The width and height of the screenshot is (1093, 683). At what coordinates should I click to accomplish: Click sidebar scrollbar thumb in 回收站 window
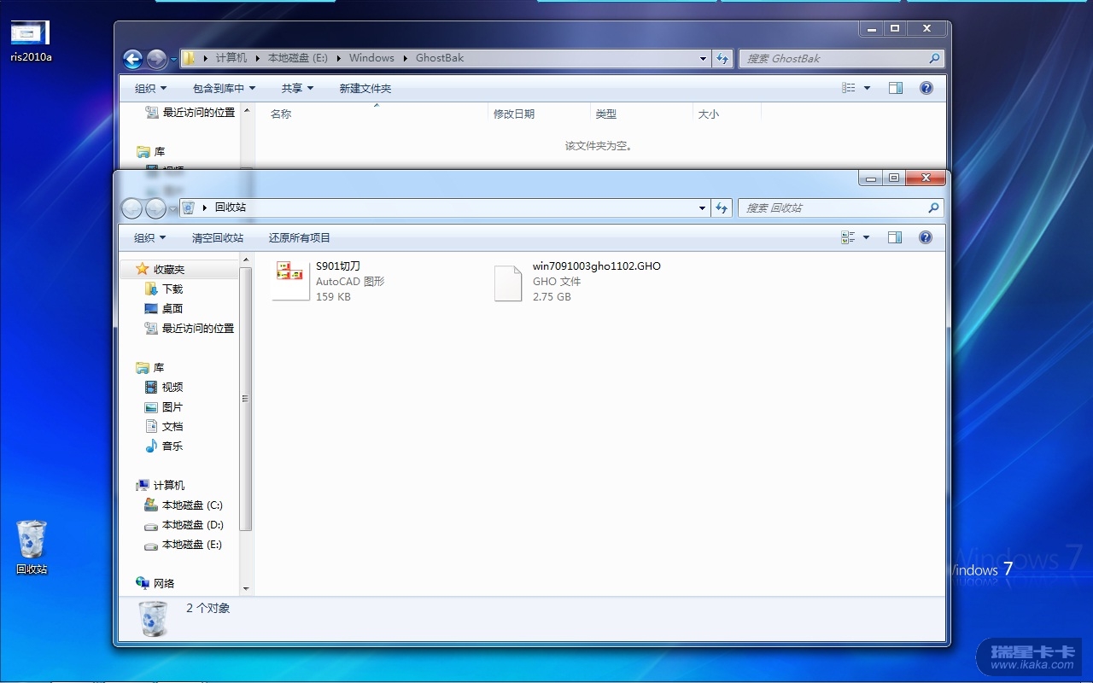[x=247, y=399]
